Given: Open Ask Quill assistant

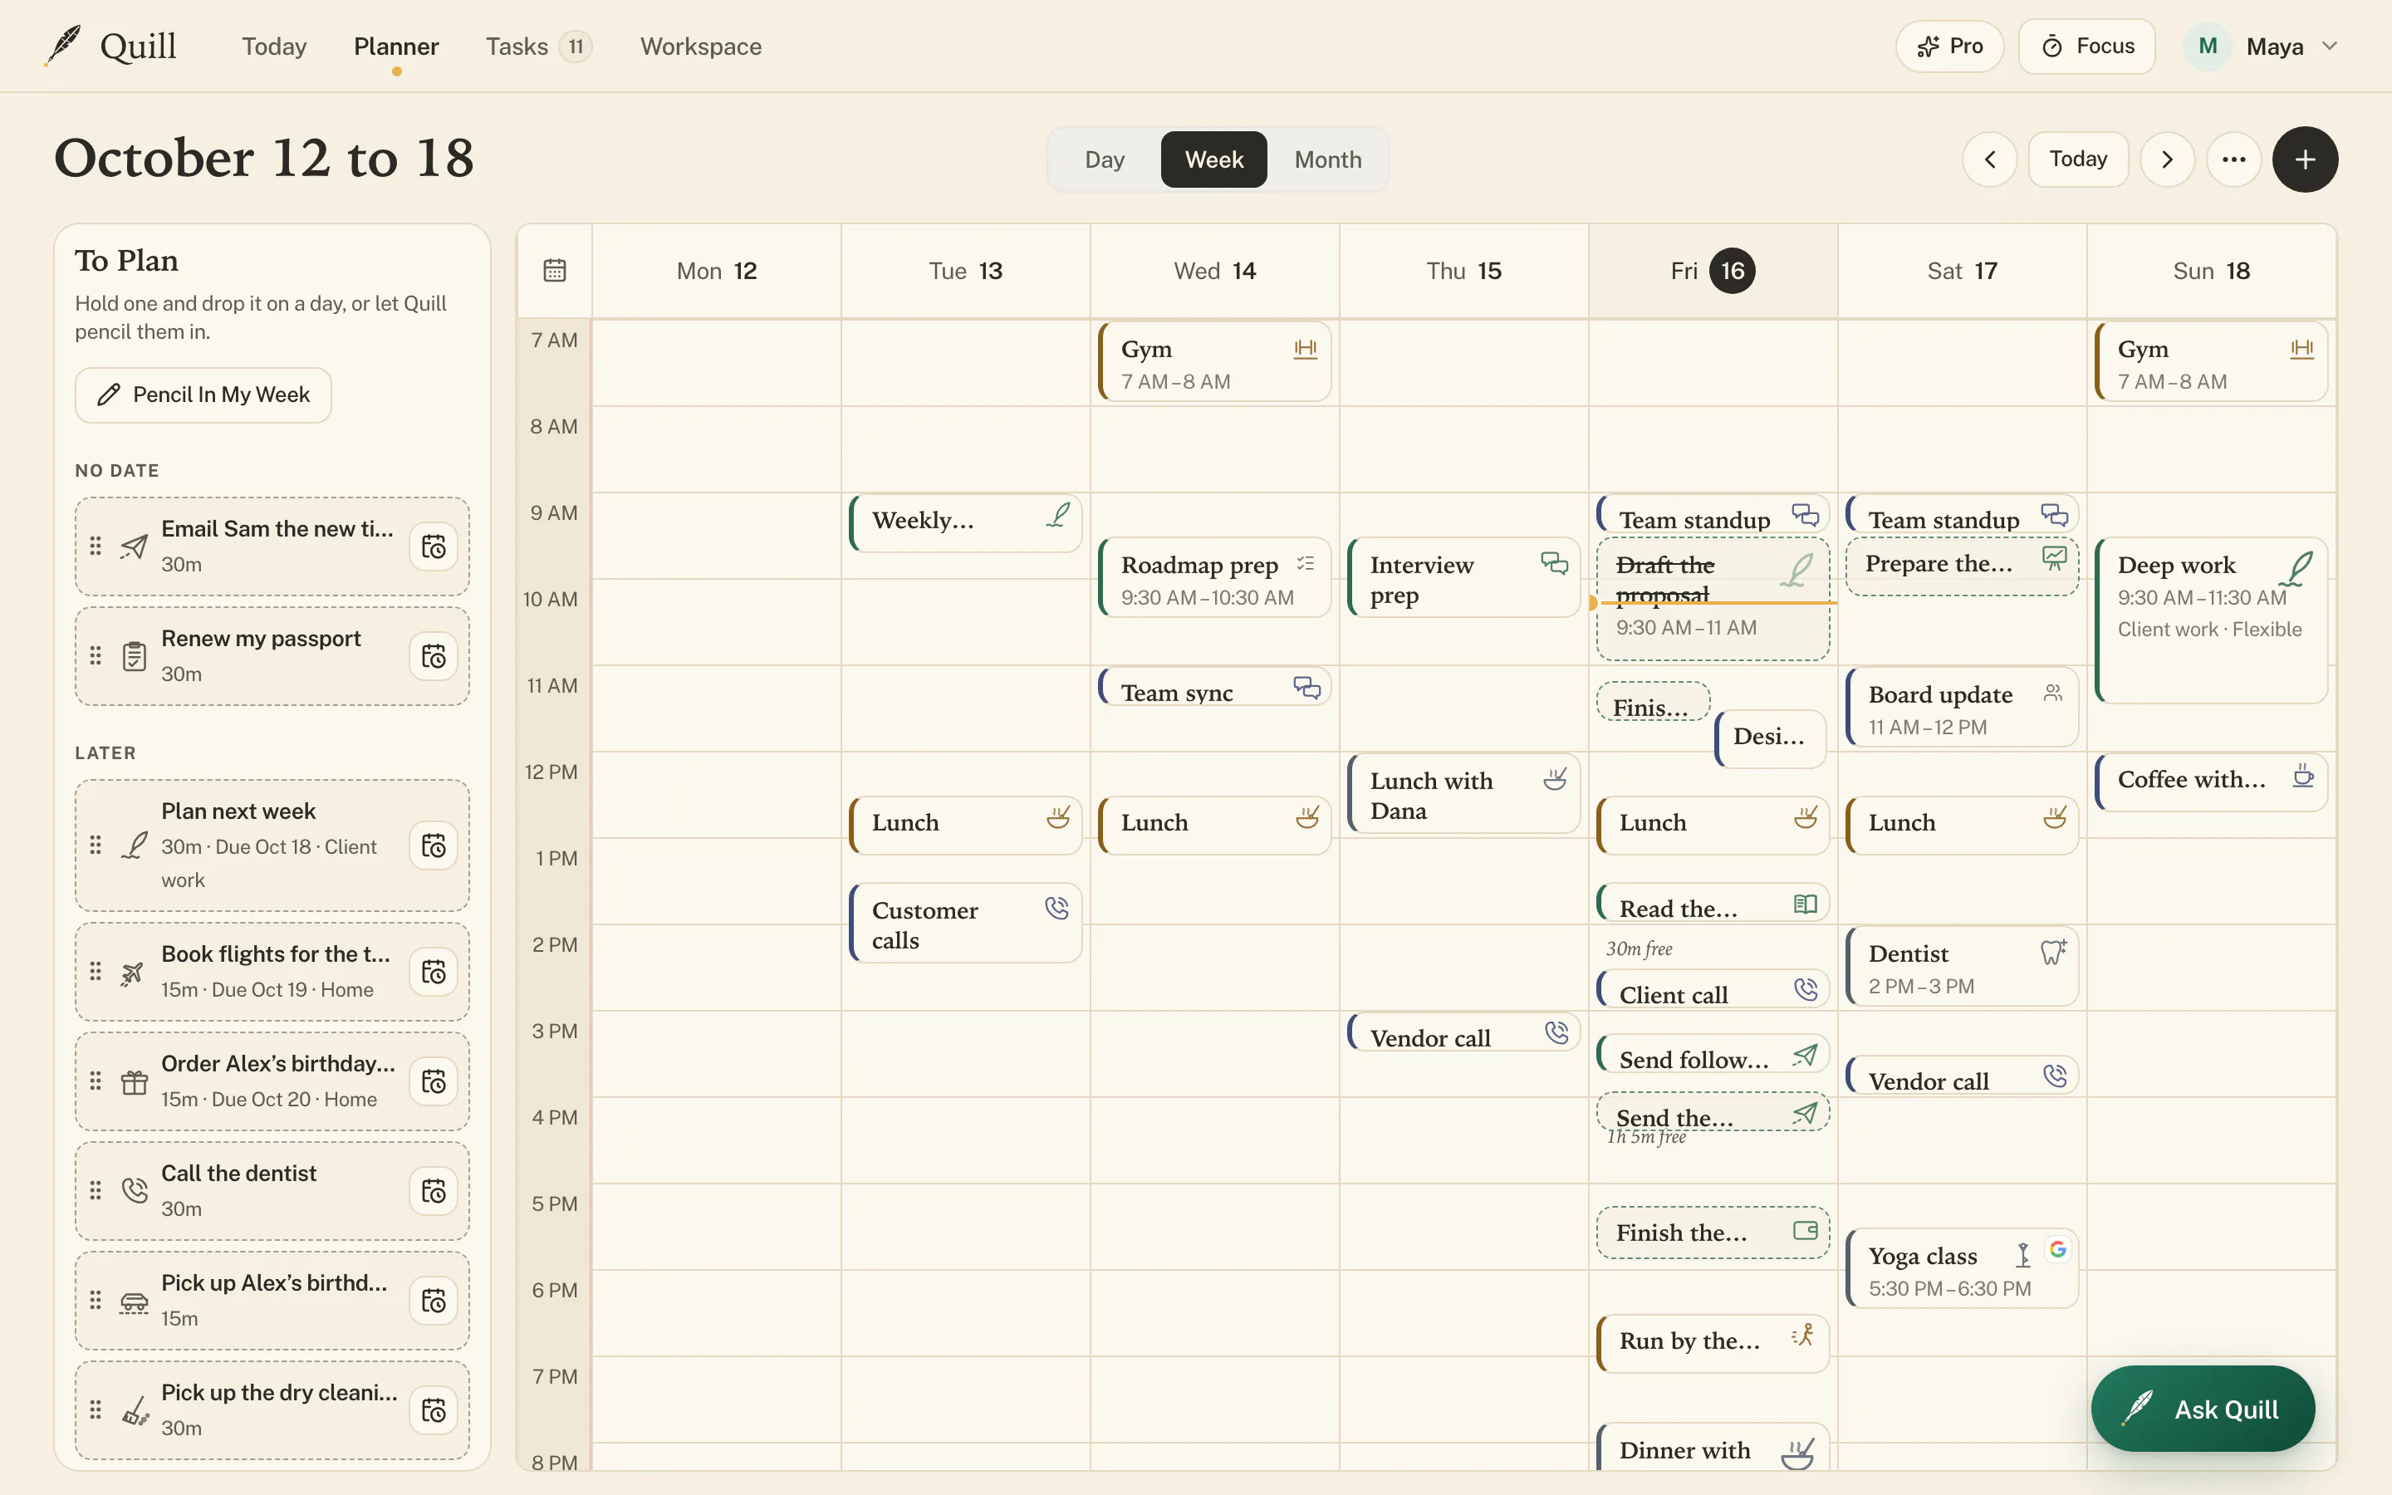Looking at the screenshot, I should (2203, 1409).
